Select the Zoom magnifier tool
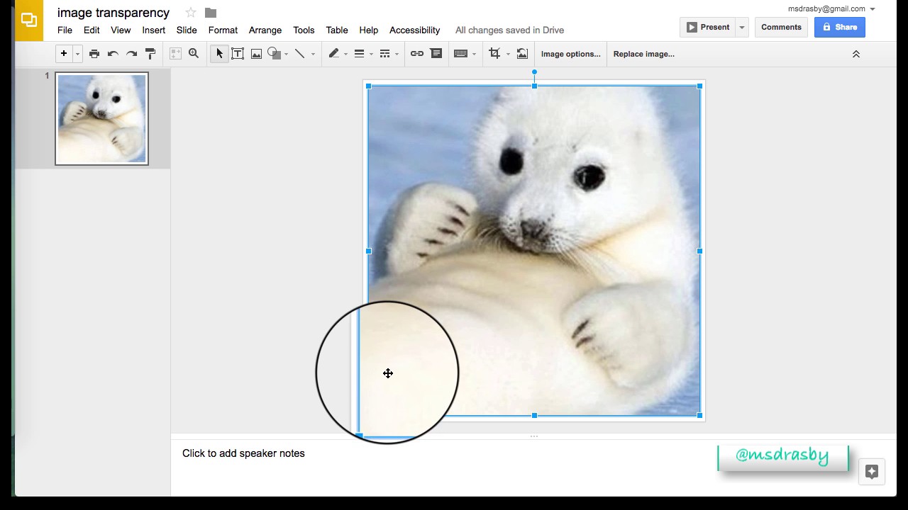The height and width of the screenshot is (510, 908). click(194, 54)
